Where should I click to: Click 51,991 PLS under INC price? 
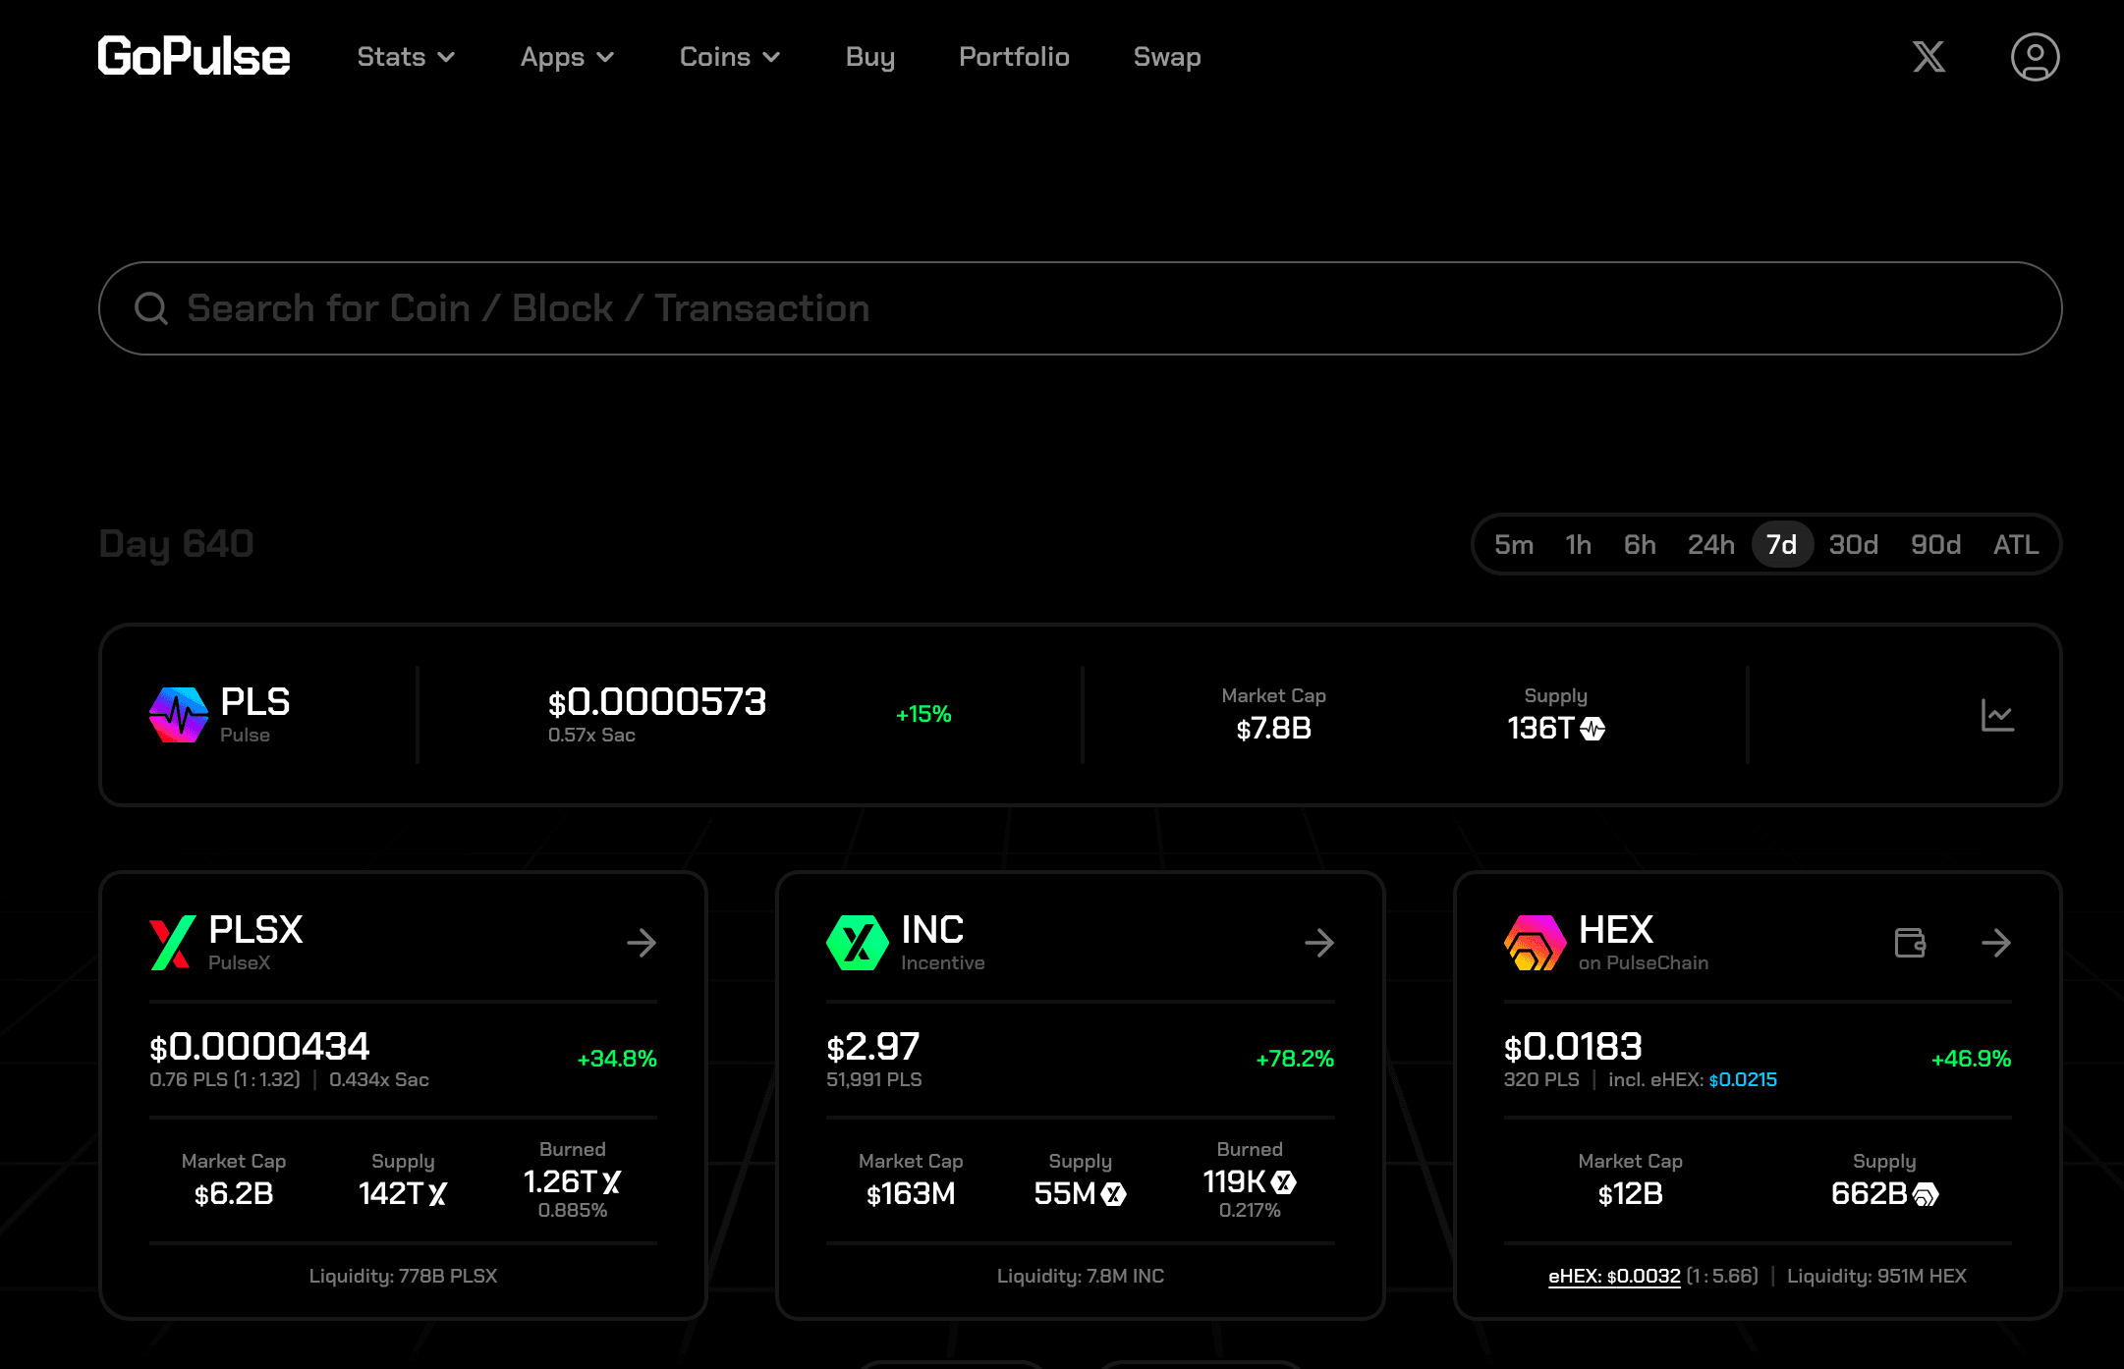pos(874,1079)
